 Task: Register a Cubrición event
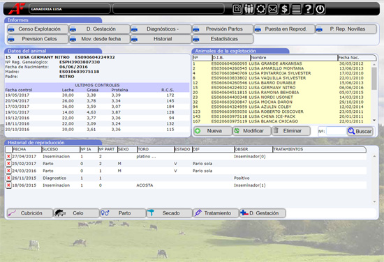[x=30, y=213]
